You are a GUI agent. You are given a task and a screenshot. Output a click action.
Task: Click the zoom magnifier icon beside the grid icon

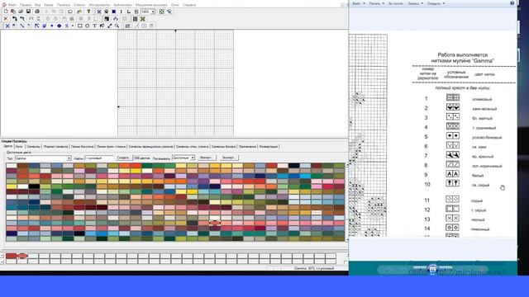(169, 12)
